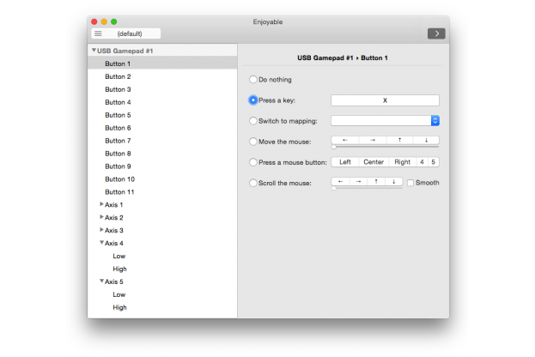This screenshot has height=357, width=535.
Task: Collapse the Axis 5 disclosure triangle
Action: pyautogui.click(x=101, y=281)
